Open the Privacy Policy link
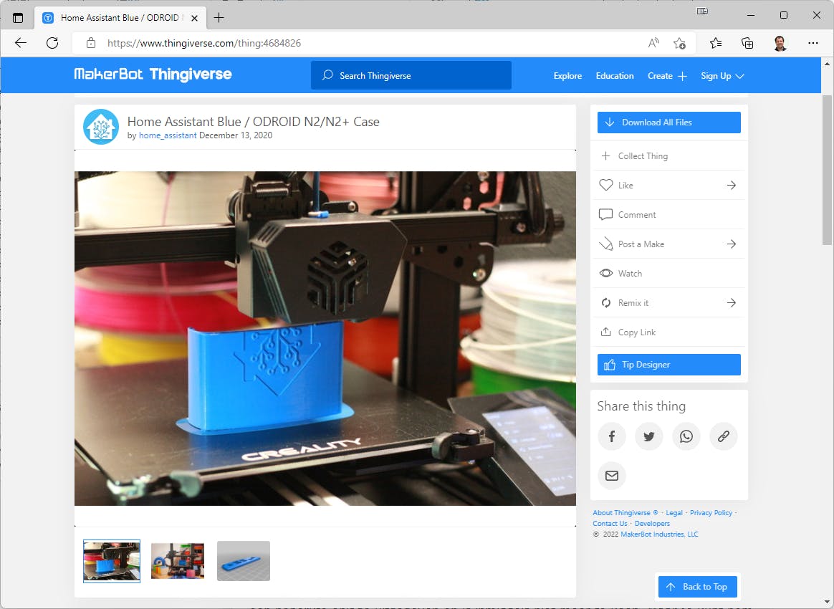This screenshot has width=834, height=609. [x=711, y=513]
